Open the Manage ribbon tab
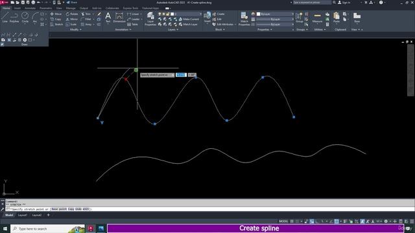 coord(71,8)
